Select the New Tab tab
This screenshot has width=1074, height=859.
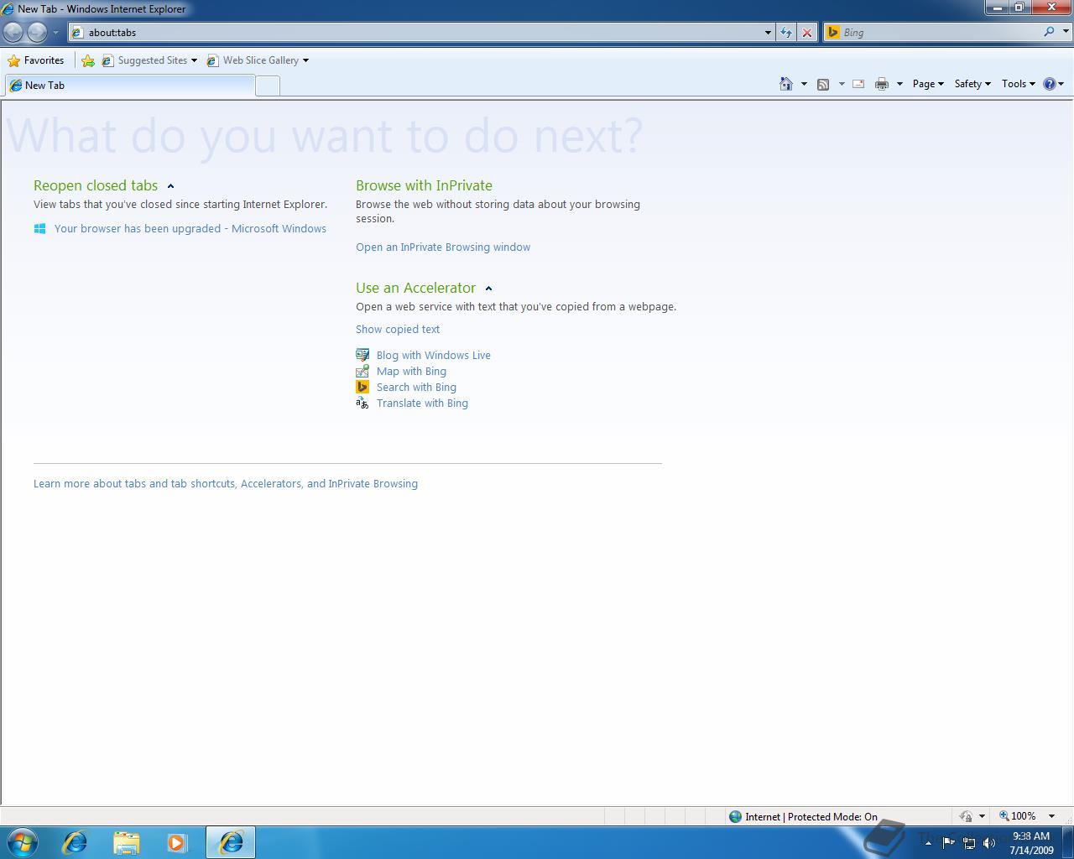(129, 86)
